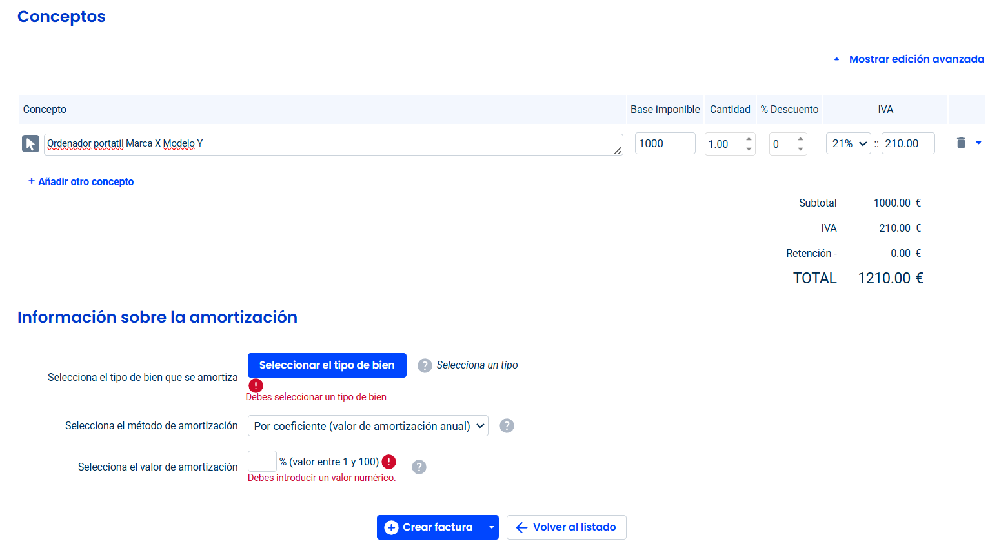This screenshot has width=999, height=548.
Task: Click the TOTAL amount 1210.00 €
Action: pos(891,278)
